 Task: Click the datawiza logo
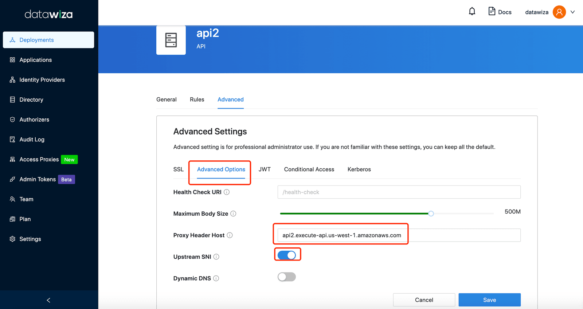(x=48, y=14)
